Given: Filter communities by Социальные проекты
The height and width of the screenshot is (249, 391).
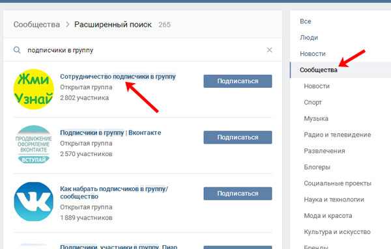Looking at the screenshot, I should [338, 183].
